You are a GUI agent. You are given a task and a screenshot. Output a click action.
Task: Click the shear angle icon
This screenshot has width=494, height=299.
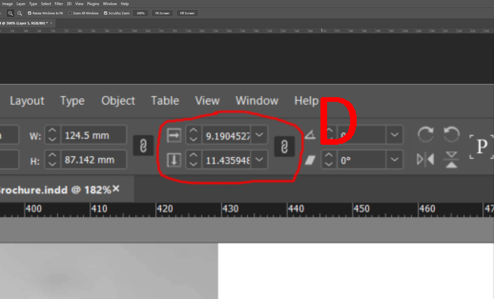(x=310, y=160)
